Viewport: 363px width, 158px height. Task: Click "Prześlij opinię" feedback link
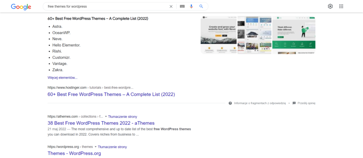pyautogui.click(x=306, y=103)
